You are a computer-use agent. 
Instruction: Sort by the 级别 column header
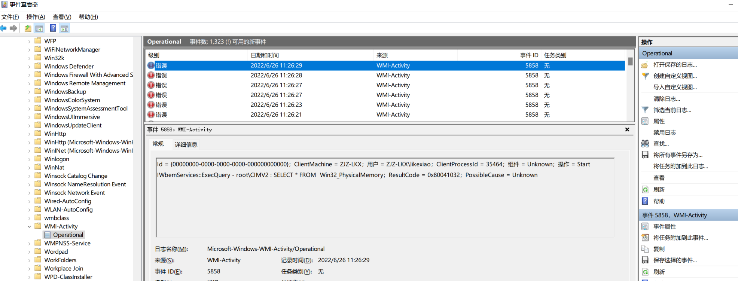tap(196, 55)
